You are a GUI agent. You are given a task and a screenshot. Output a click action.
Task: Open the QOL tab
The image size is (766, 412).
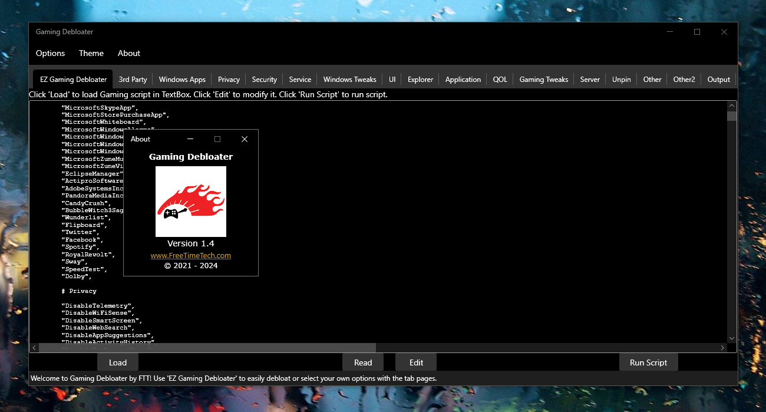[x=500, y=79]
